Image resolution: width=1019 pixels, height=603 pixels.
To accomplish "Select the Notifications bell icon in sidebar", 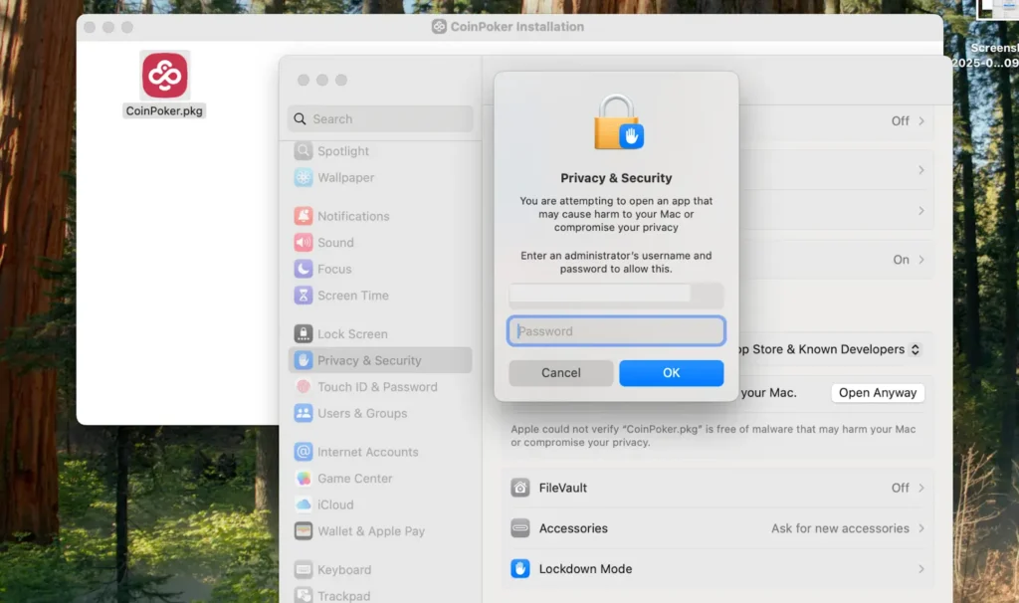I will click(x=304, y=216).
